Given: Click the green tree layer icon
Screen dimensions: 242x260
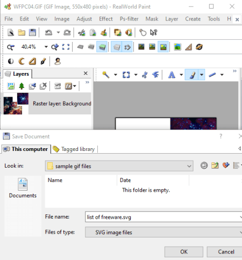Looking at the screenshot, I should (x=22, y=86).
